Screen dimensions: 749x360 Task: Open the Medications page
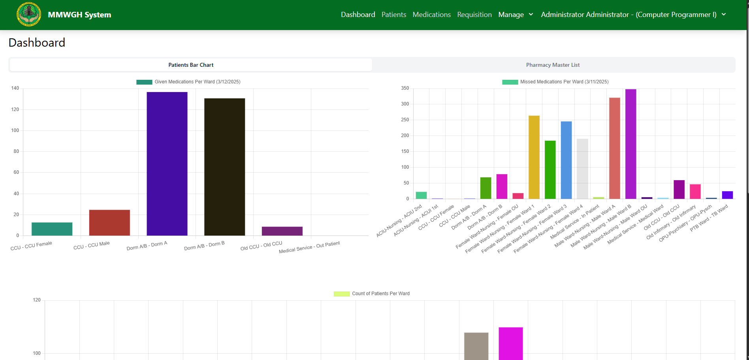tap(431, 15)
